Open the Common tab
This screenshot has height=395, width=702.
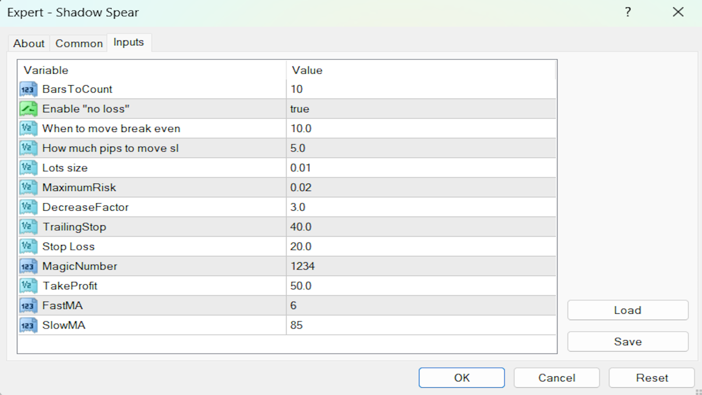pos(79,44)
